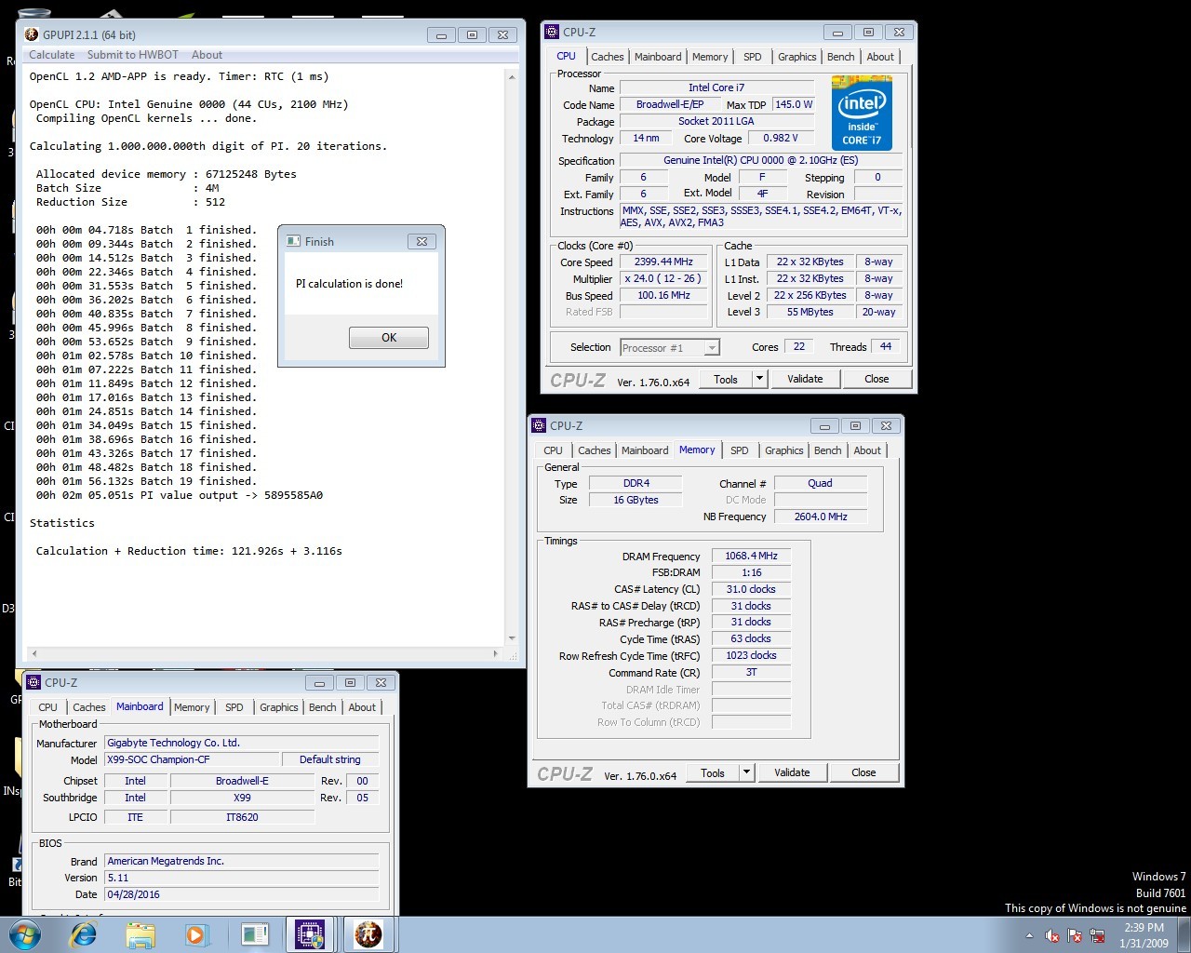
Task: Click PI value output 5895585A0 line
Action: tap(180, 495)
